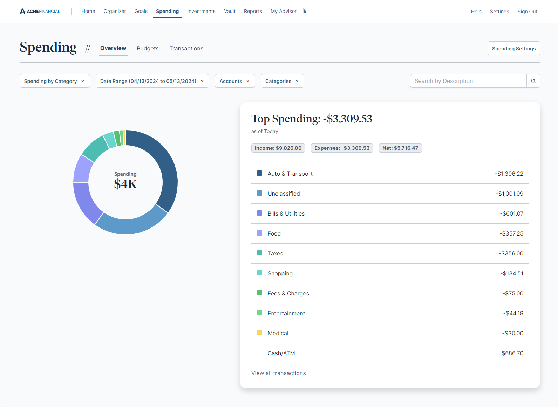Go to the Organizer page
558x407 pixels.
pyautogui.click(x=115, y=11)
